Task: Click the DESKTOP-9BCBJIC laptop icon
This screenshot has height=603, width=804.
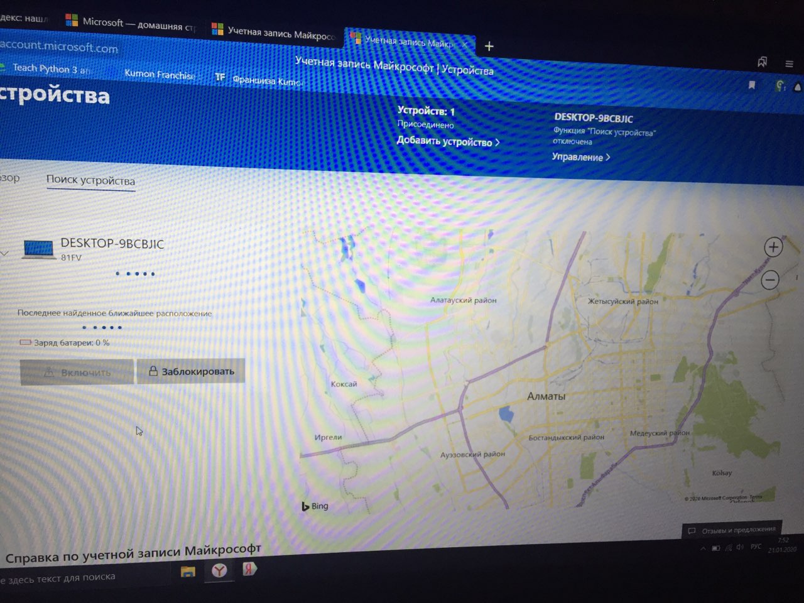Action: [x=38, y=249]
